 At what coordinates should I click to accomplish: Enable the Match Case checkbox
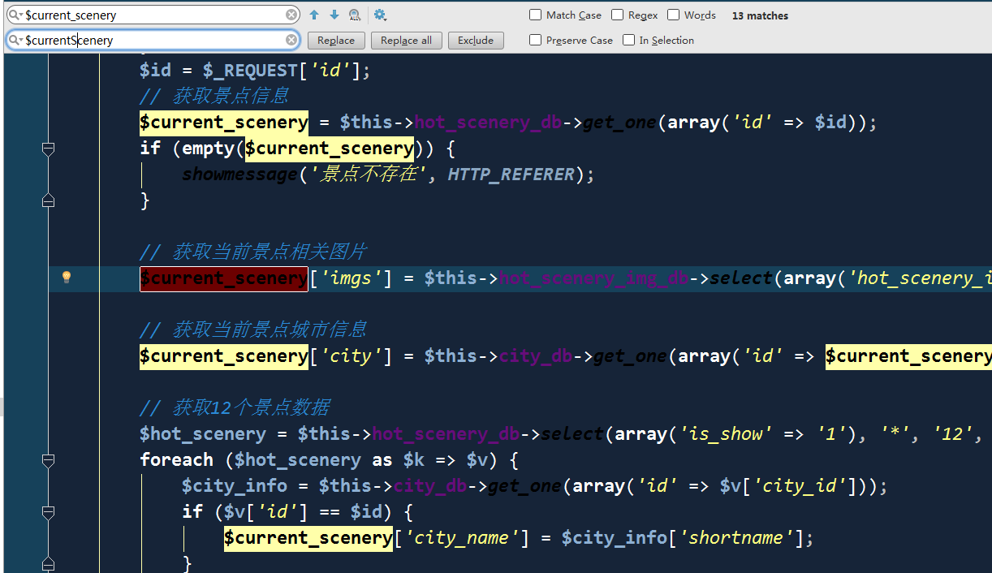[535, 15]
